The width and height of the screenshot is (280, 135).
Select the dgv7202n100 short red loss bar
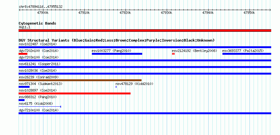coord(23,54)
